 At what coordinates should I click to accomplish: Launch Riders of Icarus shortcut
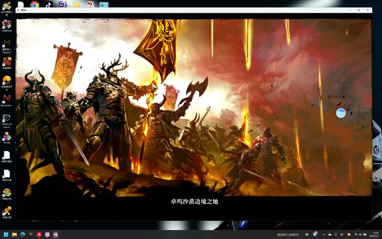pyautogui.click(x=7, y=120)
